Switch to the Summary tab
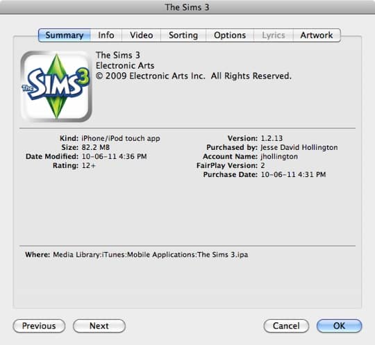375x345 pixels. tap(65, 35)
